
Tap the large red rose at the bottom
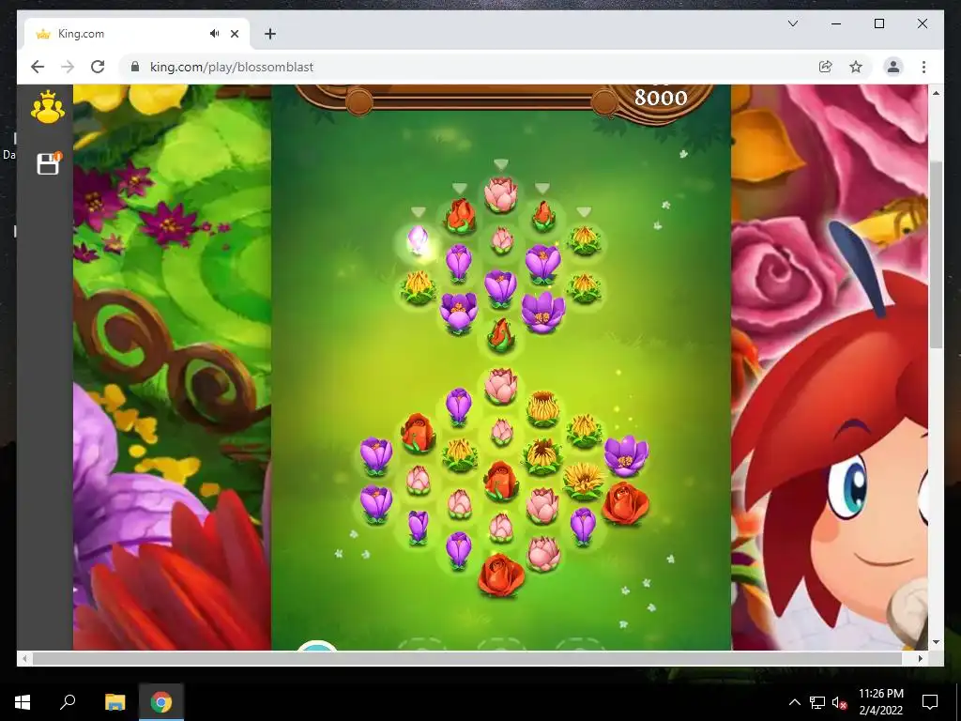pos(501,575)
